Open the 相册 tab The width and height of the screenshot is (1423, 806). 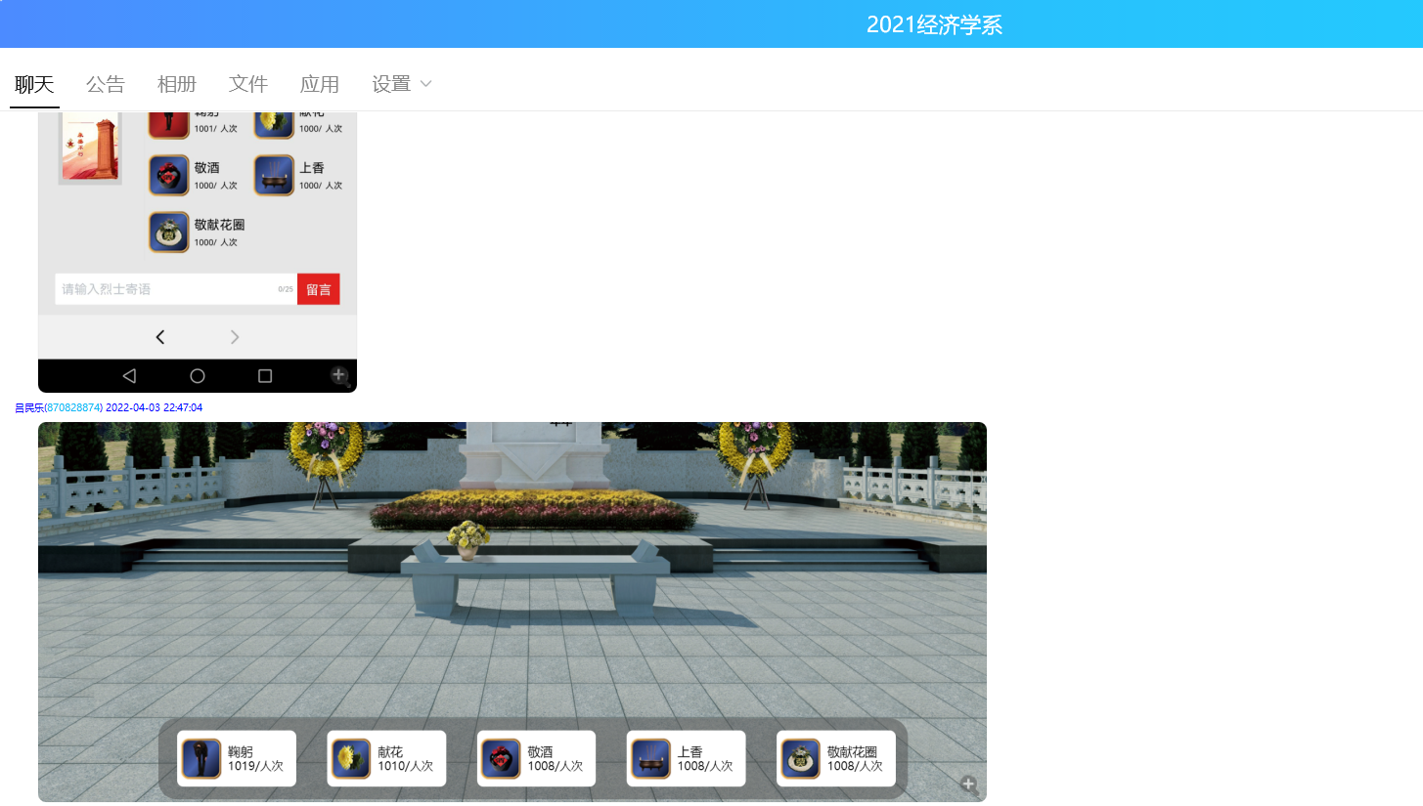pos(177,84)
